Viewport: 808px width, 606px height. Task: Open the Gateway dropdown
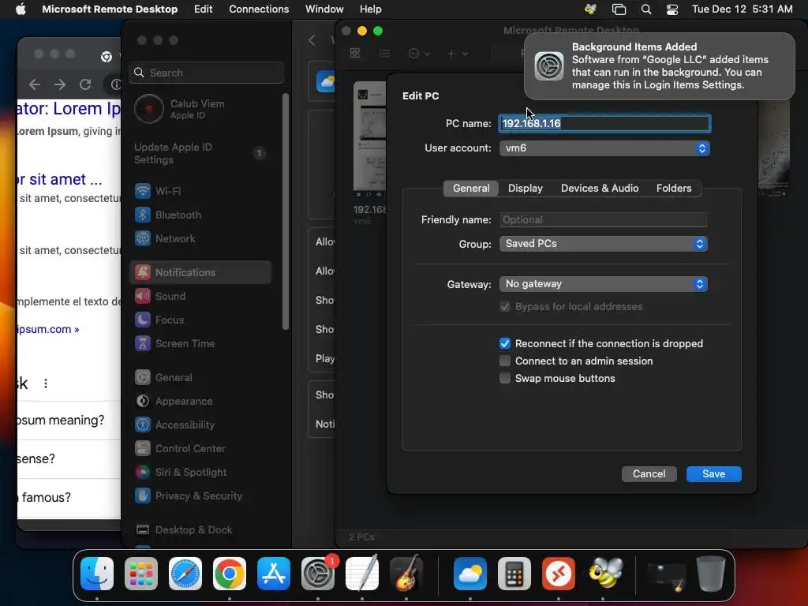(603, 284)
